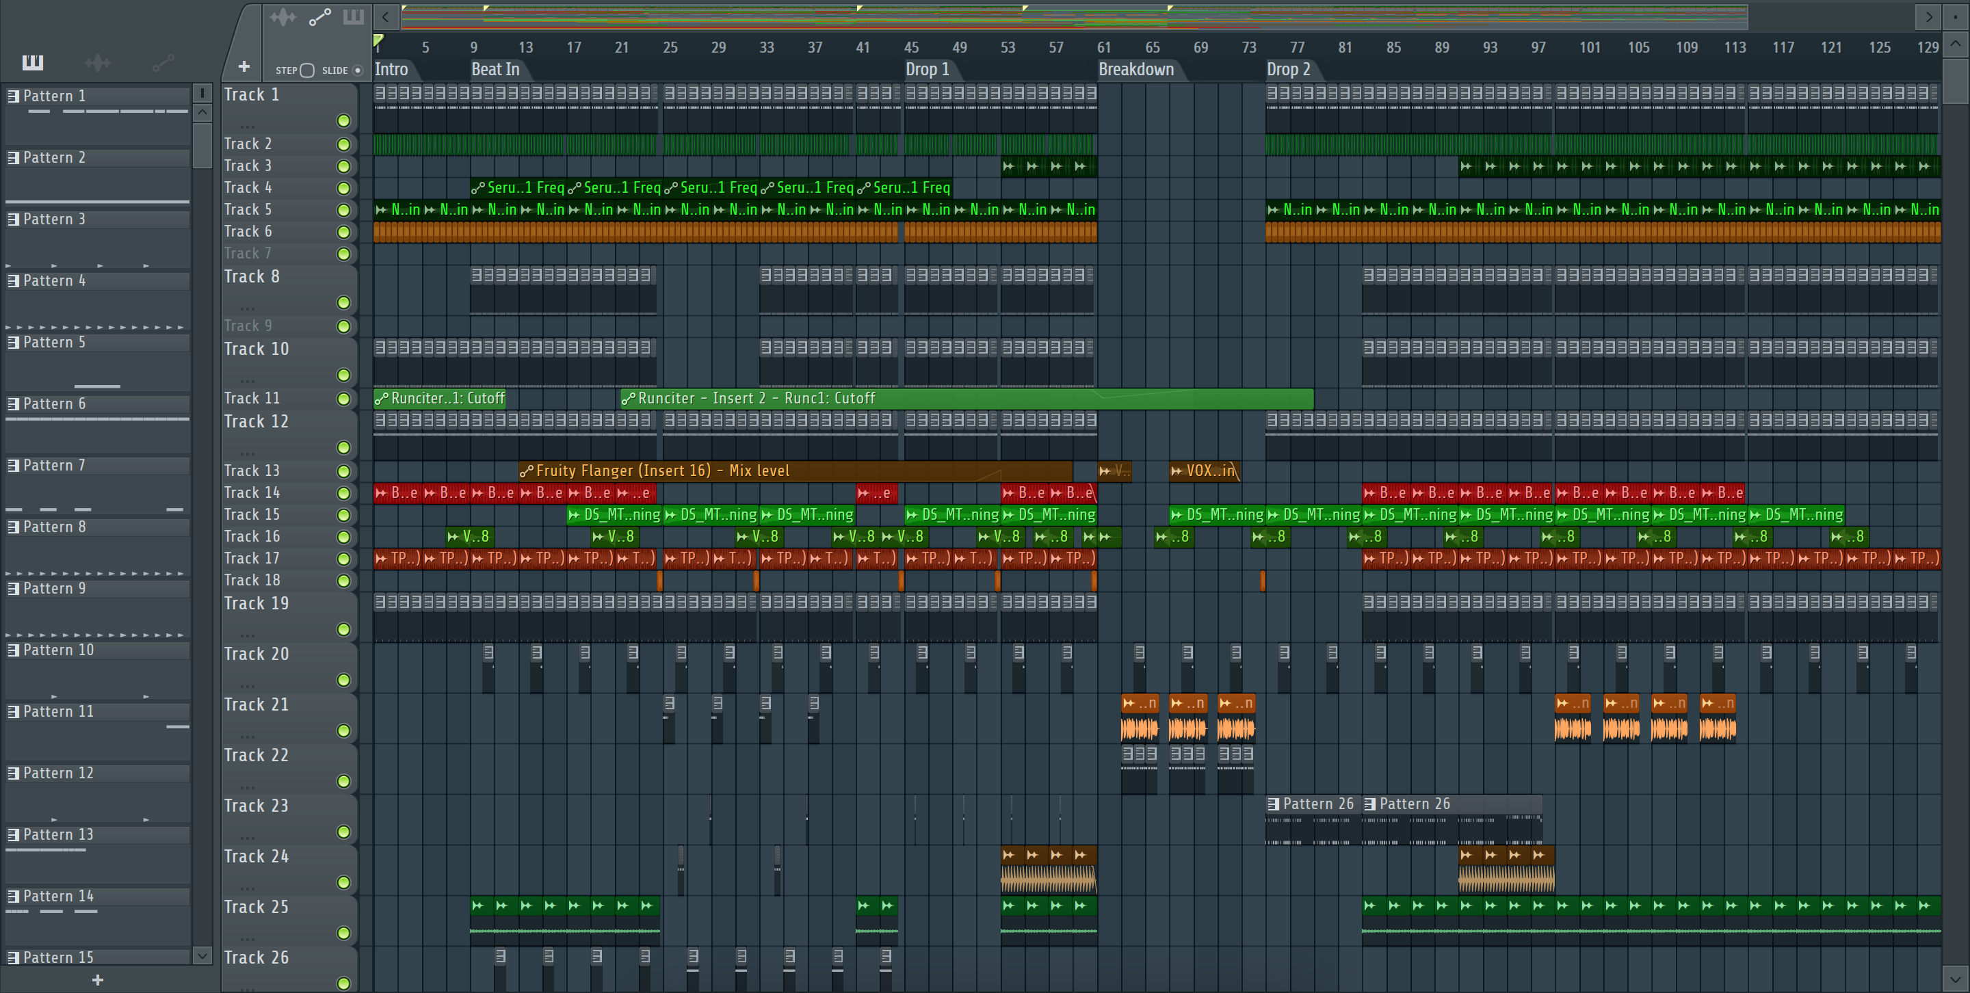Mute Track 1 with its green LED
The height and width of the screenshot is (993, 1970).
coord(343,121)
